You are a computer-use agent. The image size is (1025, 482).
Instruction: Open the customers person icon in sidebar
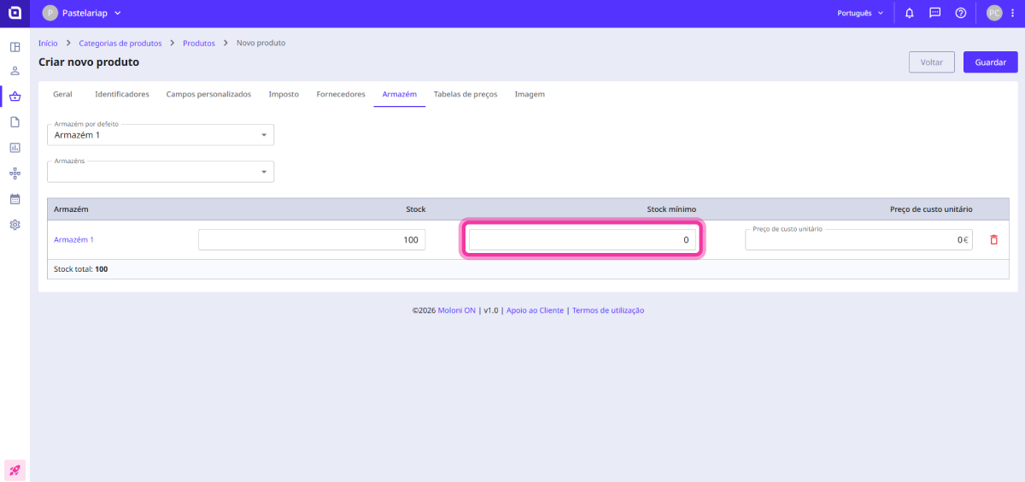(x=15, y=71)
